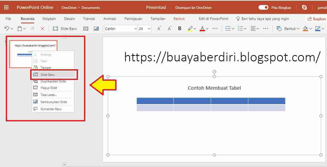
Task: Open the Bentuk contextual tab
Action: [179, 19]
